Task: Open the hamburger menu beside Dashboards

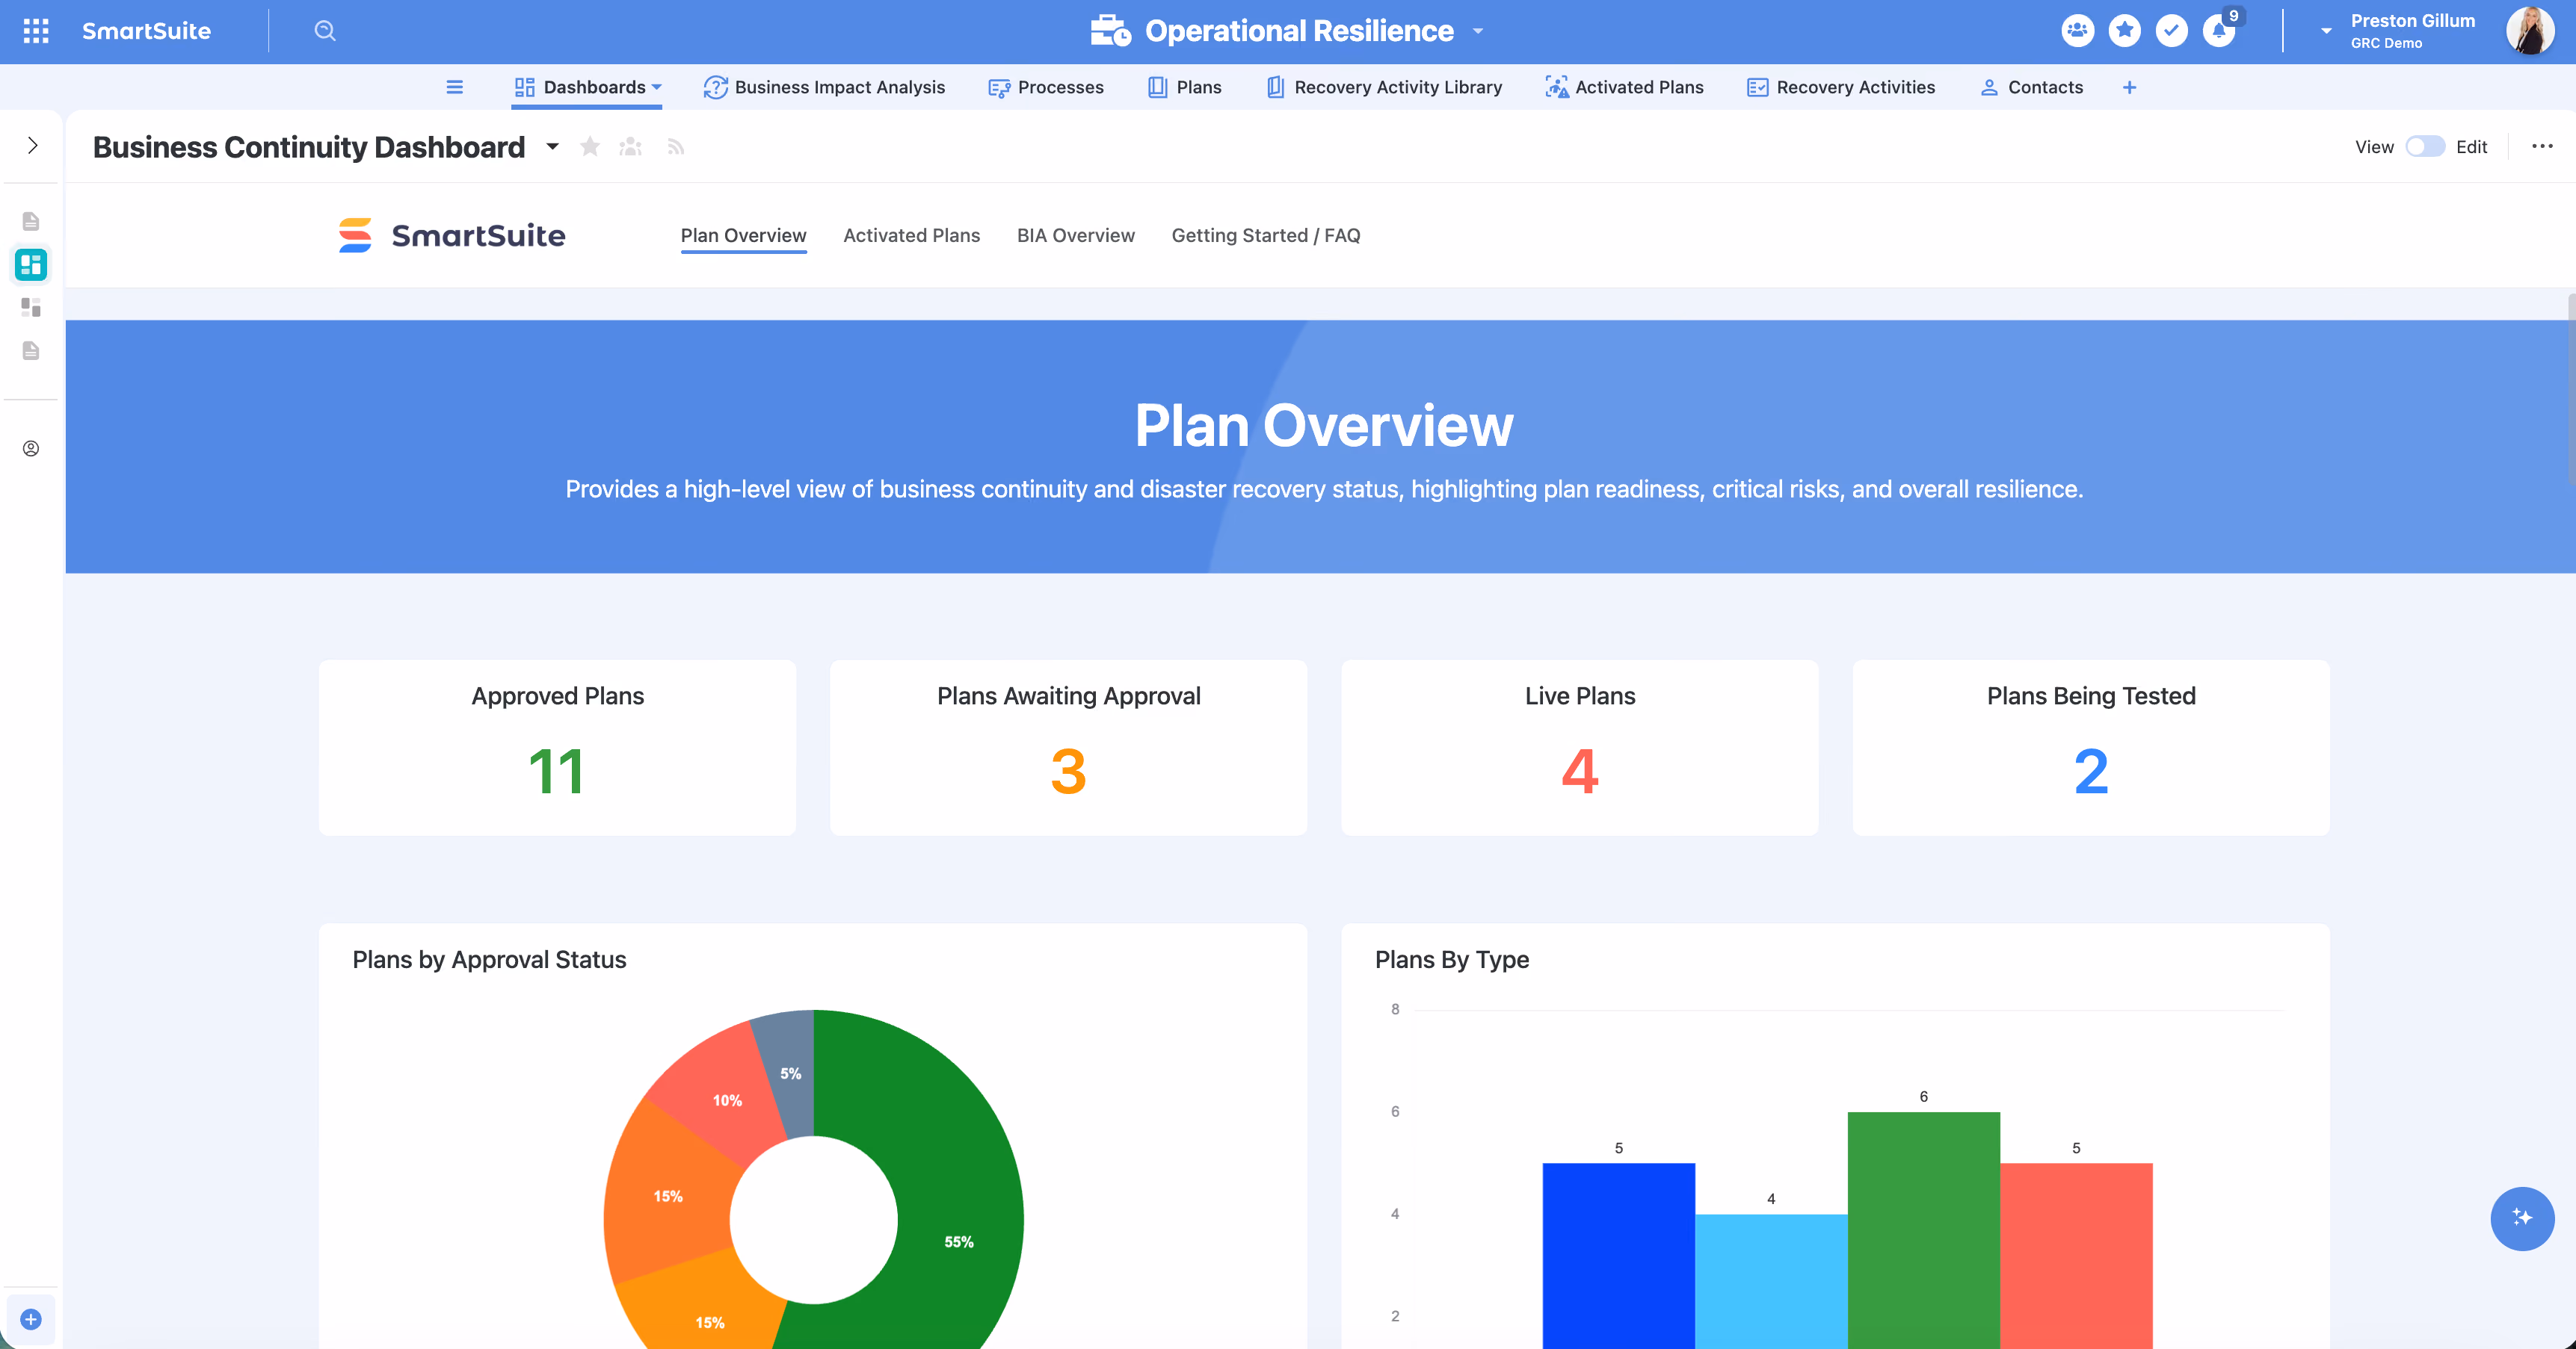Action: (x=454, y=88)
